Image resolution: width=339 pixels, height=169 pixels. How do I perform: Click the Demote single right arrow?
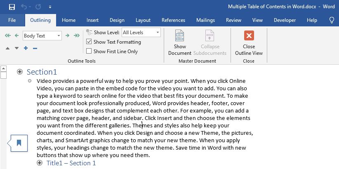[68, 36]
